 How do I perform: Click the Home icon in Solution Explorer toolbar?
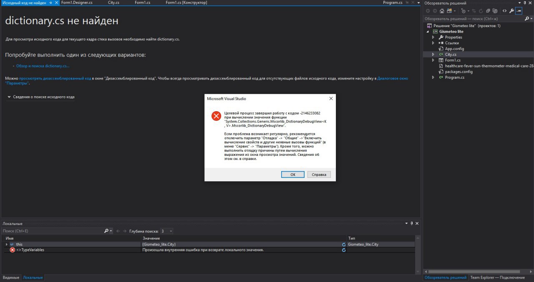[442, 11]
